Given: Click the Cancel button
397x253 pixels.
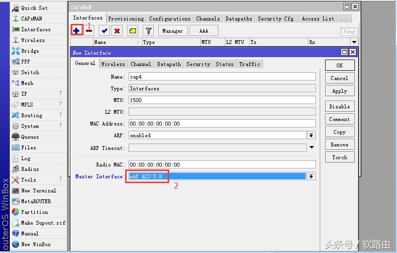Looking at the screenshot, I should tap(340, 79).
